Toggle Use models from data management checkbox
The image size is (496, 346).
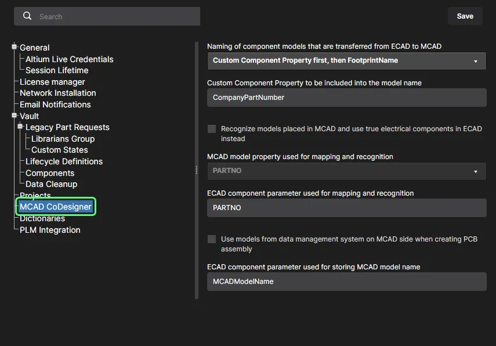pyautogui.click(x=212, y=239)
